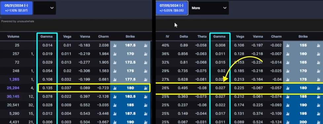Click the Gamma header in 07/05 chain

pyautogui.click(x=219, y=37)
